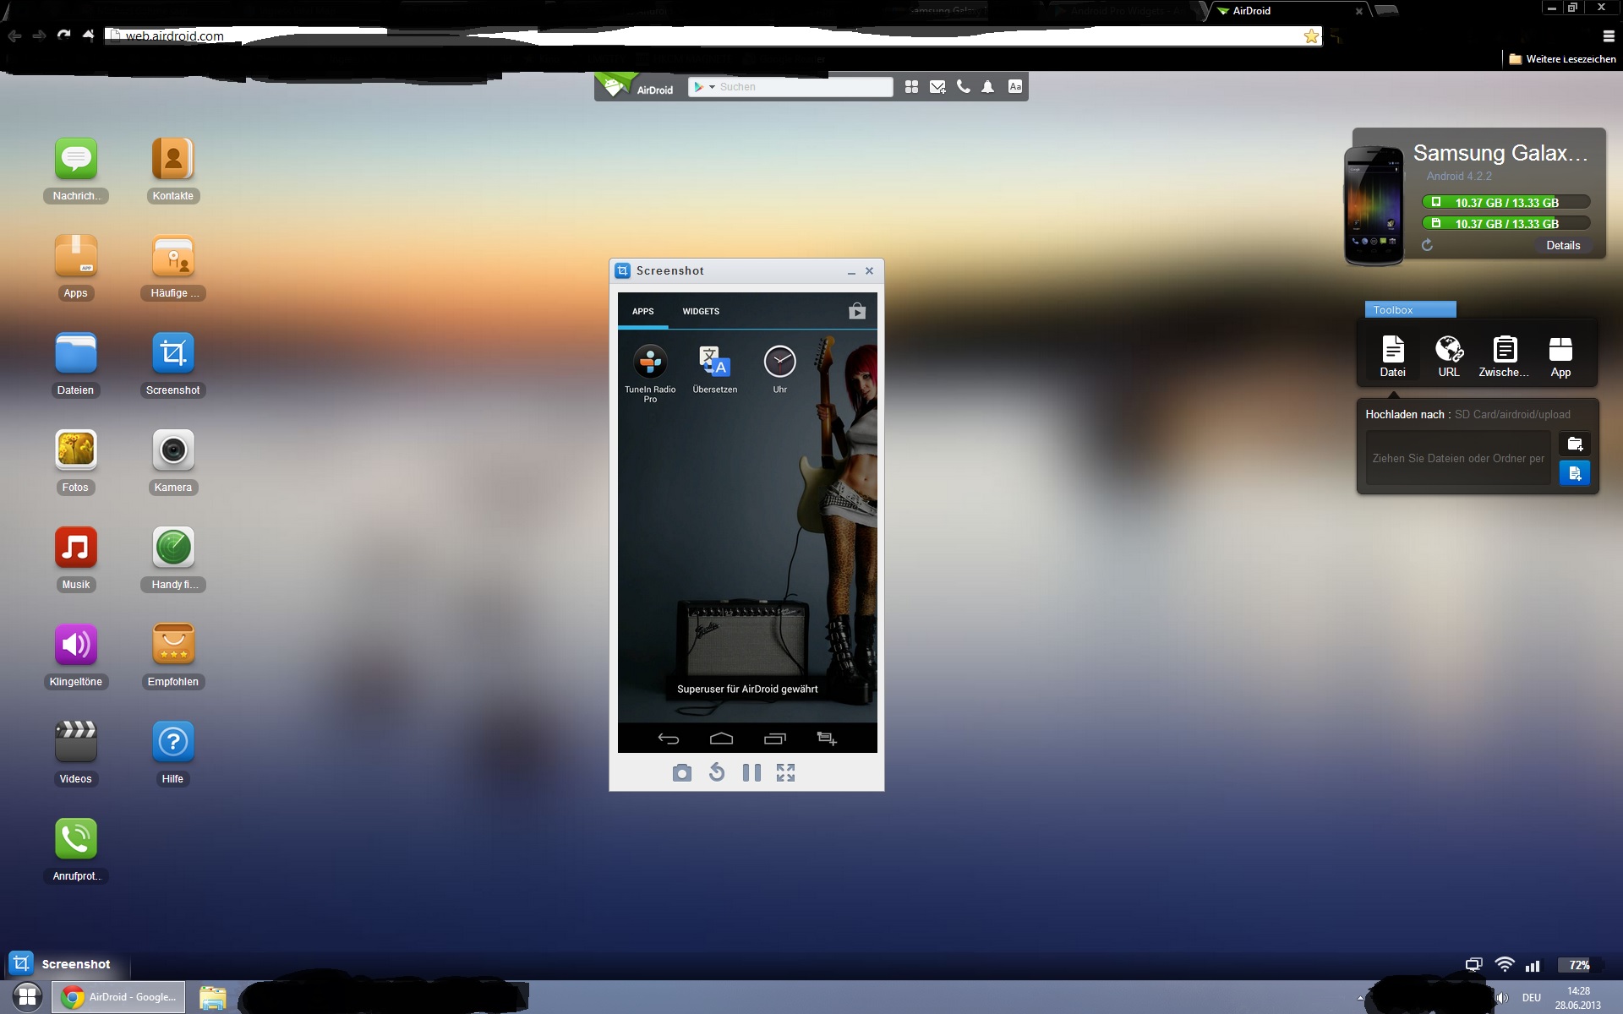Viewport: 1623px width, 1014px height.
Task: Click the apps grid icon in AirDroid top bar
Action: click(x=911, y=87)
